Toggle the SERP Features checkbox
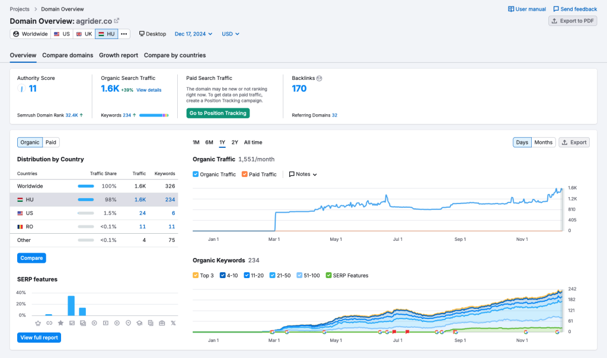The width and height of the screenshot is (607, 358). pyautogui.click(x=328, y=275)
